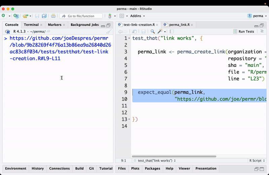
Task: Click the fold marker at line 13
Action: click(x=129, y=119)
